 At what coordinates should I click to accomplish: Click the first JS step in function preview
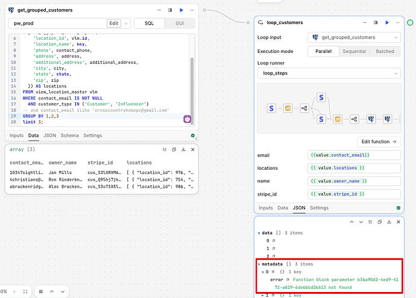[x=288, y=108]
